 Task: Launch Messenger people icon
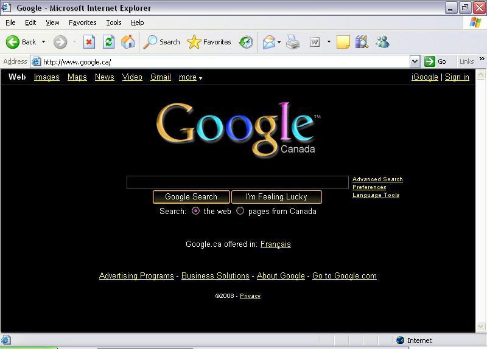[382, 42]
